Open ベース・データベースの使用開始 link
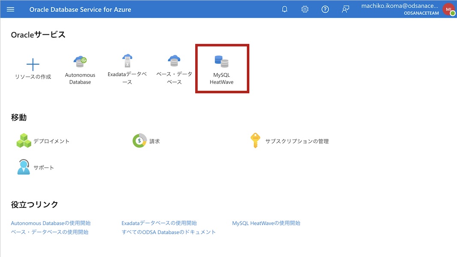 tap(50, 232)
